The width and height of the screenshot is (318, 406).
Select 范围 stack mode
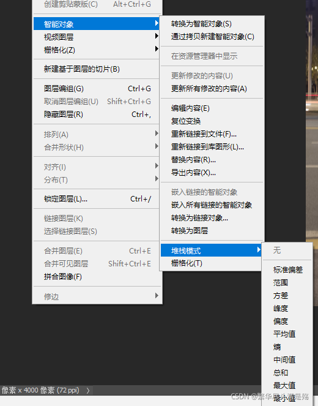point(287,283)
